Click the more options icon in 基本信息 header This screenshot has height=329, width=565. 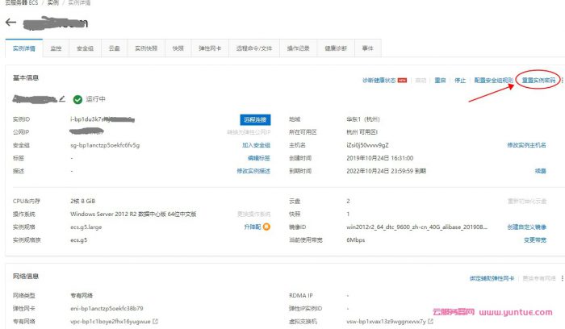pyautogui.click(x=562, y=81)
